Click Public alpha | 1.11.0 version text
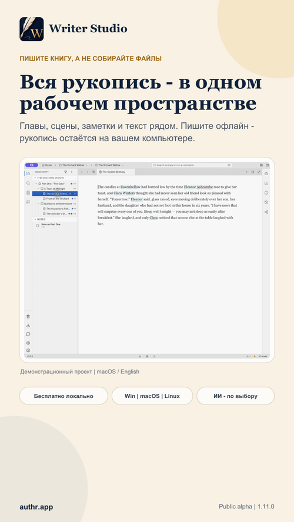Viewport: 294px width, 522px height. 246,507
